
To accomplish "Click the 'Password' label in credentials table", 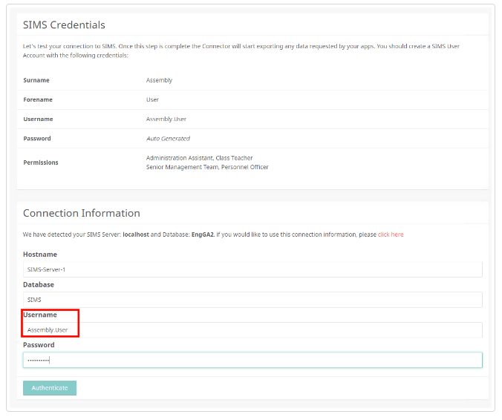I will pyautogui.click(x=37, y=139).
